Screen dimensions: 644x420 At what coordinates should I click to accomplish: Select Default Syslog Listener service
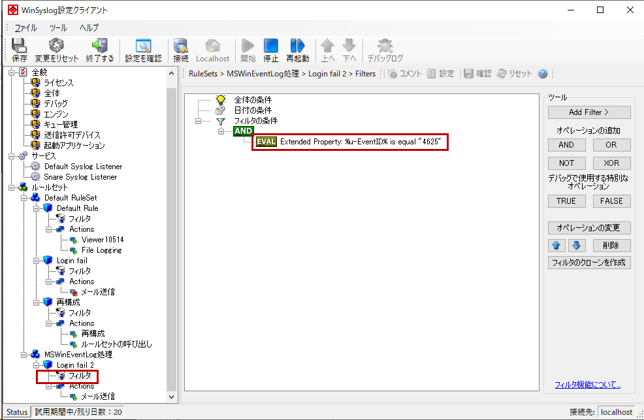(84, 167)
